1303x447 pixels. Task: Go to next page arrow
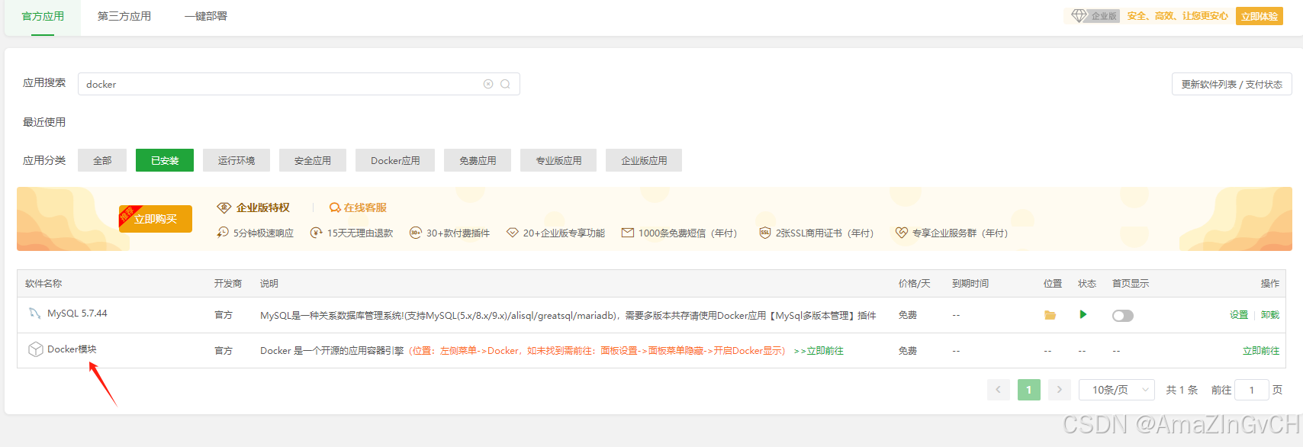[1059, 390]
